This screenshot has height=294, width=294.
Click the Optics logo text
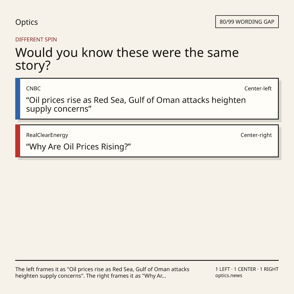click(26, 22)
